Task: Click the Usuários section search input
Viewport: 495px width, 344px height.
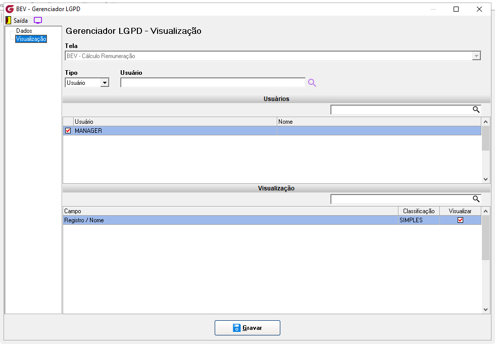Action: pos(401,110)
